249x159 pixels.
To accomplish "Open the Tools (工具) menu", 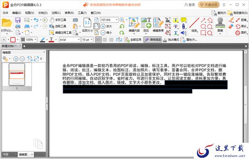I will click(x=82, y=13).
